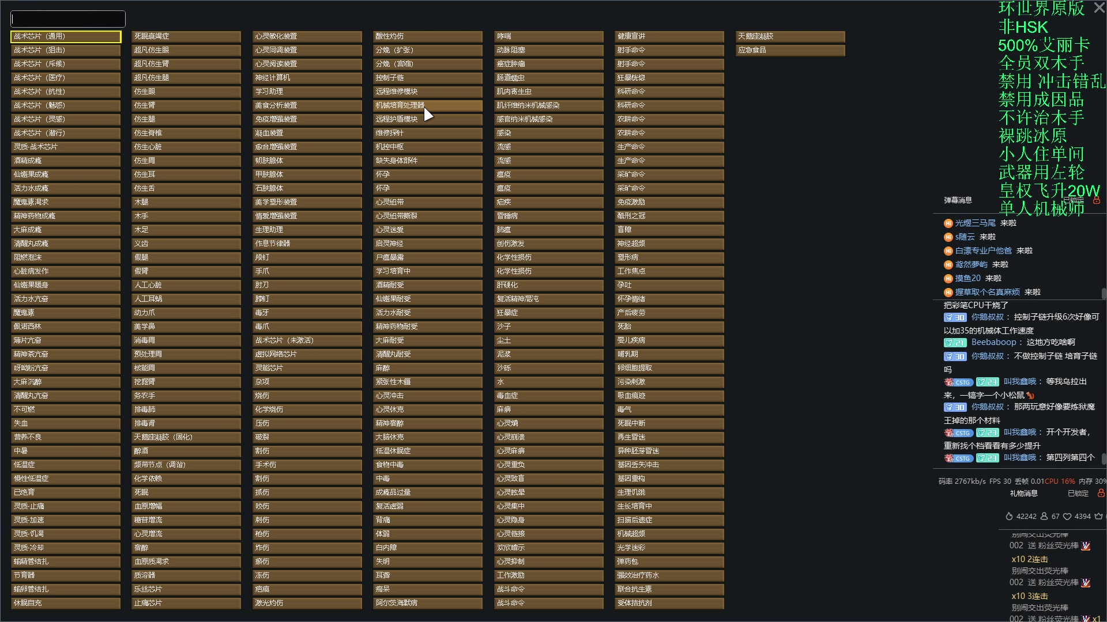
Task: Pick 心脏病发作 from the list
Action: (66, 271)
